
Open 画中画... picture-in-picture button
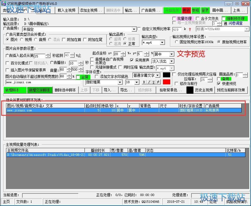click(220, 10)
